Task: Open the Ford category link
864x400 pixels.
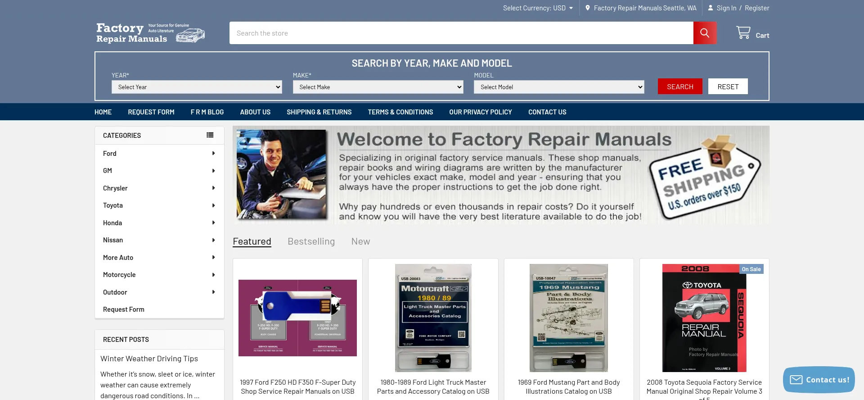Action: tap(110, 154)
